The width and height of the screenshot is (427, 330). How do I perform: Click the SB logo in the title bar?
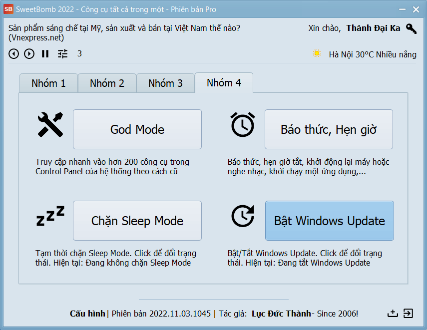pyautogui.click(x=8, y=9)
